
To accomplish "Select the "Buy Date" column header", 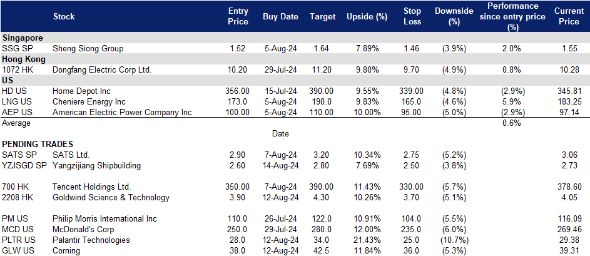I will pos(280,17).
